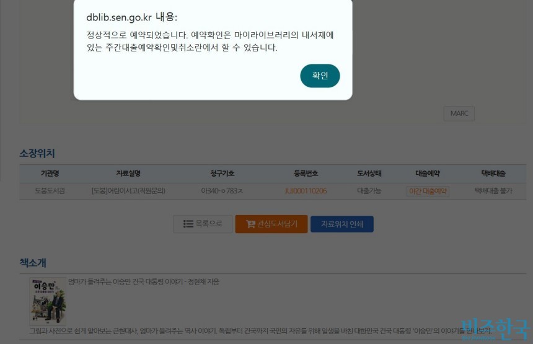This screenshot has height=344, width=533.
Task: Click 자료위치 인쇄 button
Action: click(x=342, y=224)
